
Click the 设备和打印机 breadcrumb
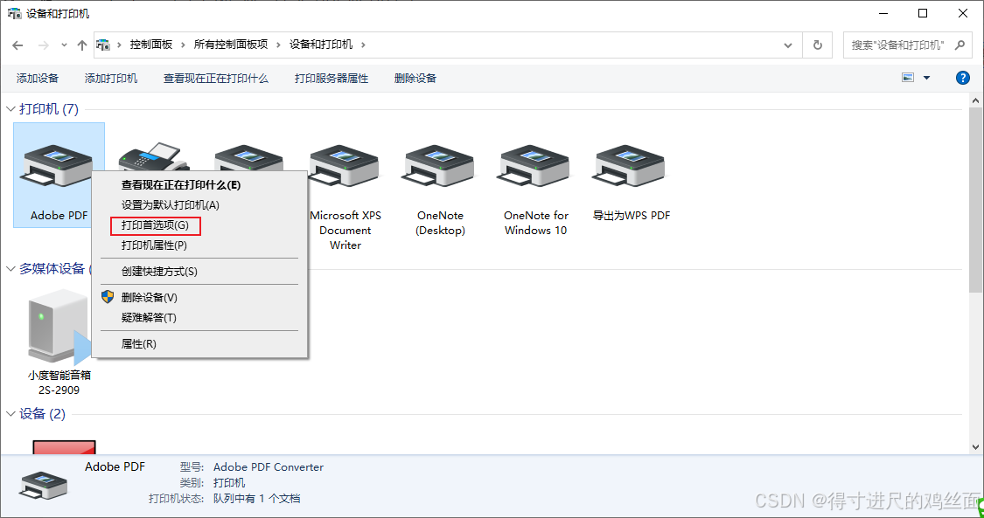pyautogui.click(x=321, y=45)
